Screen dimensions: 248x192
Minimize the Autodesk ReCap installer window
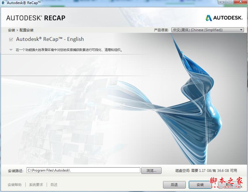point(222,2)
